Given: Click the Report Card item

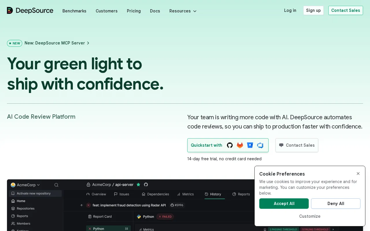Looking at the screenshot, I should 100,217.
